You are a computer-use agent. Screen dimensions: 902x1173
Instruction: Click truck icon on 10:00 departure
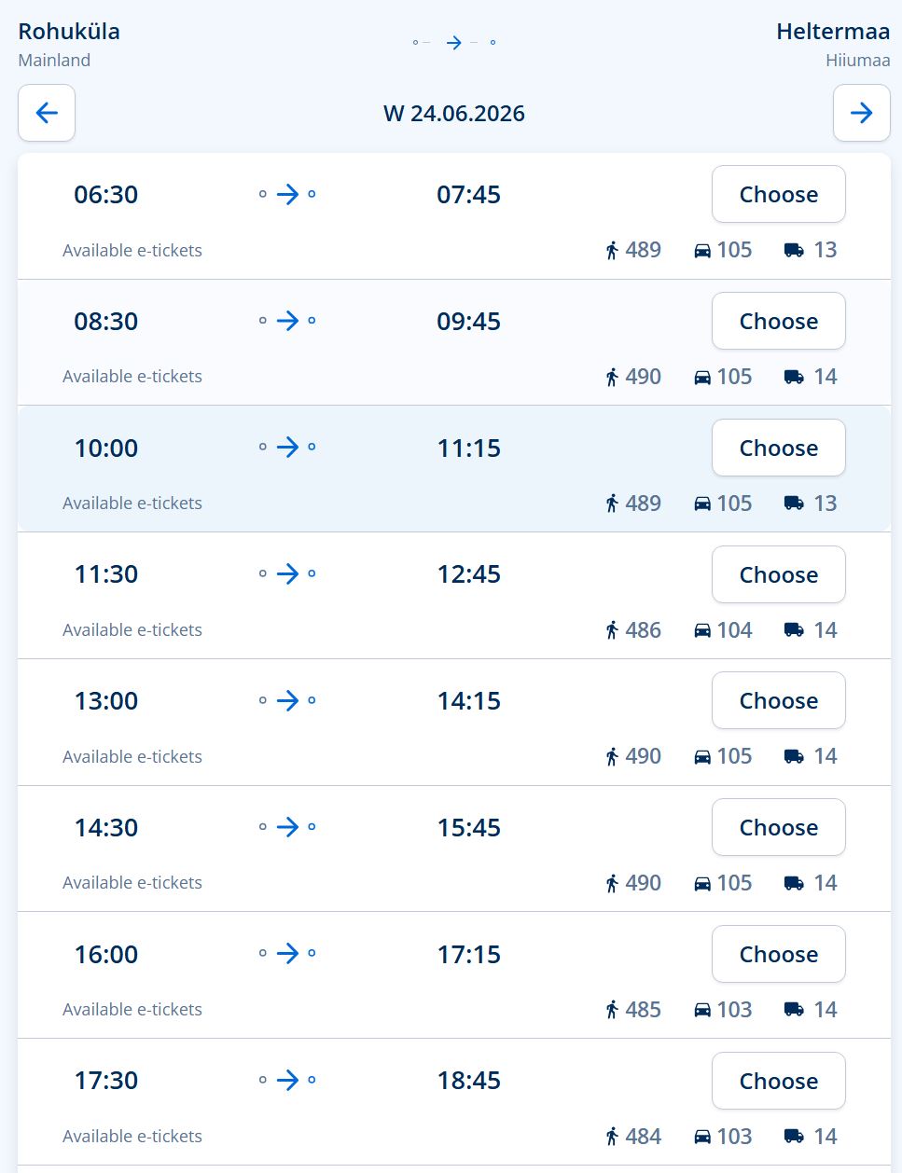(794, 504)
